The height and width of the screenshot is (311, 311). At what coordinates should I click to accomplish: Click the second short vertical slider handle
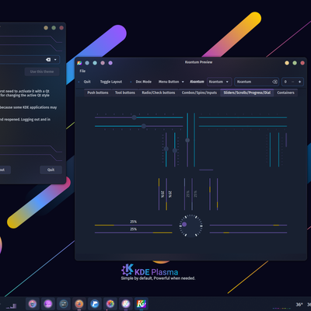point(175,150)
